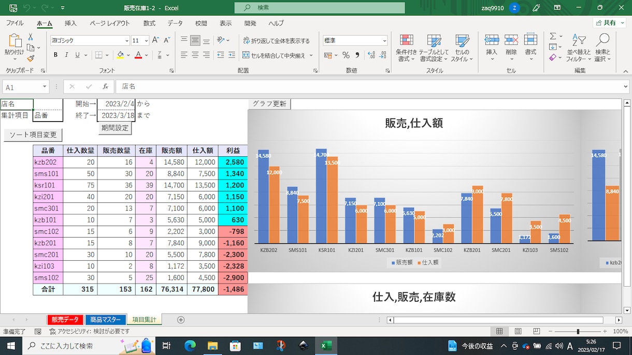Open 条件付き書式 conditional formatting
Image resolution: width=632 pixels, height=355 pixels.
(406, 48)
